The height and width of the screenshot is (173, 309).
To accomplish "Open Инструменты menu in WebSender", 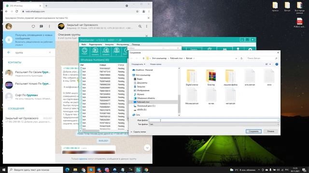I will (x=123, y=45).
